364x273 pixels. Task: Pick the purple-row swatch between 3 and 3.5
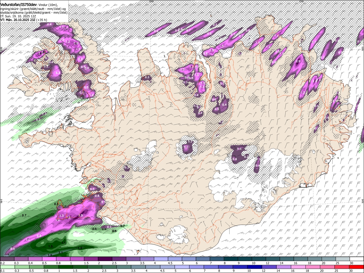pos(133,259)
